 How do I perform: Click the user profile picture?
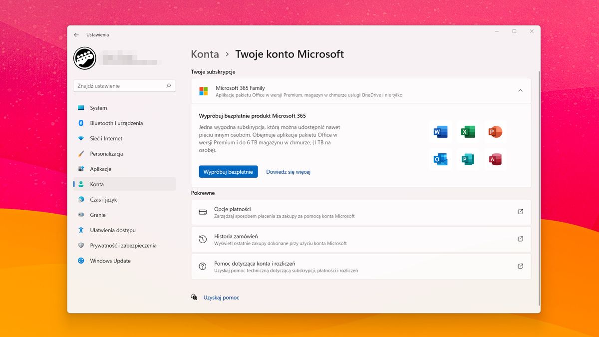84,58
